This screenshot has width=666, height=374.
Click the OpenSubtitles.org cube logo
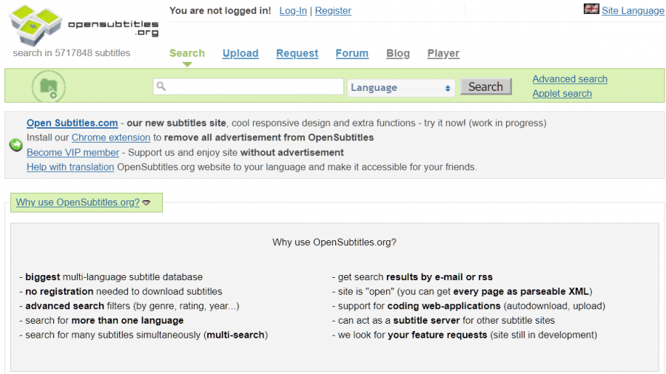pyautogui.click(x=36, y=25)
